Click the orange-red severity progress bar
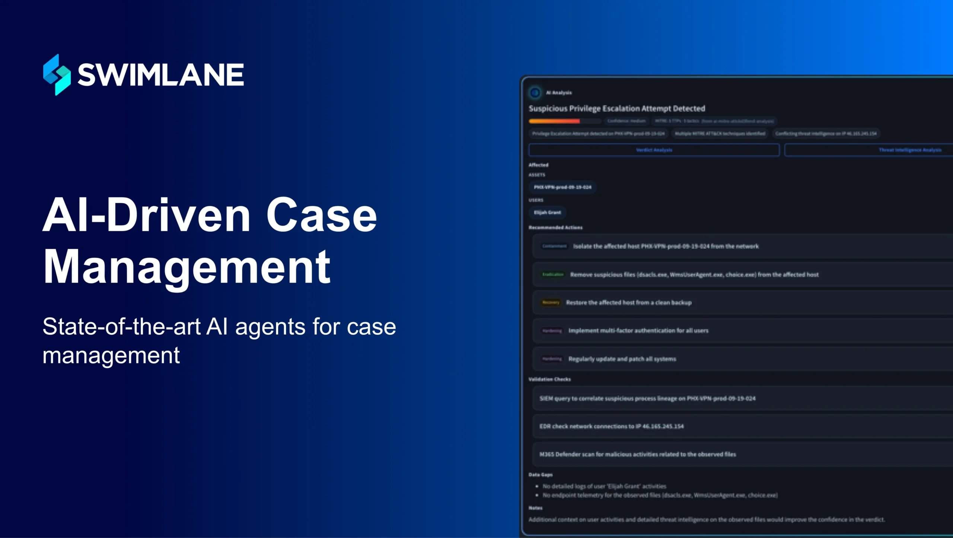 (554, 121)
